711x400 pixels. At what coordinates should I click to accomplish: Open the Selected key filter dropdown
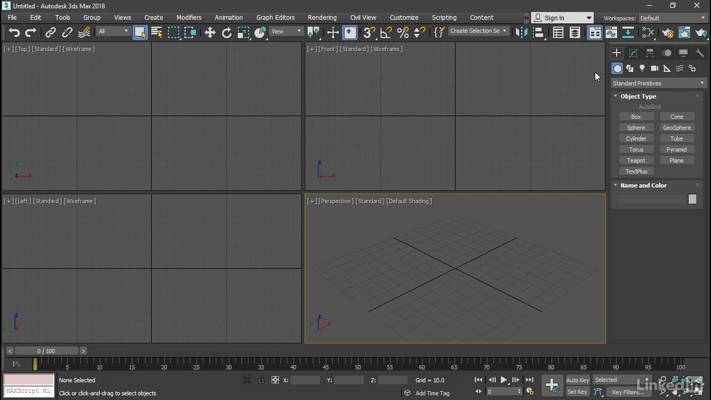[x=621, y=380]
